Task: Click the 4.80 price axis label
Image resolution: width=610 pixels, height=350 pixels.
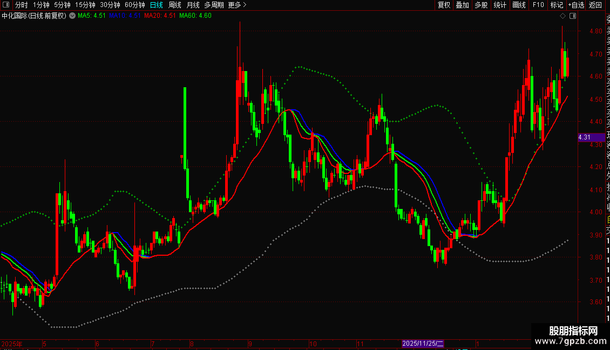Action: [x=596, y=31]
